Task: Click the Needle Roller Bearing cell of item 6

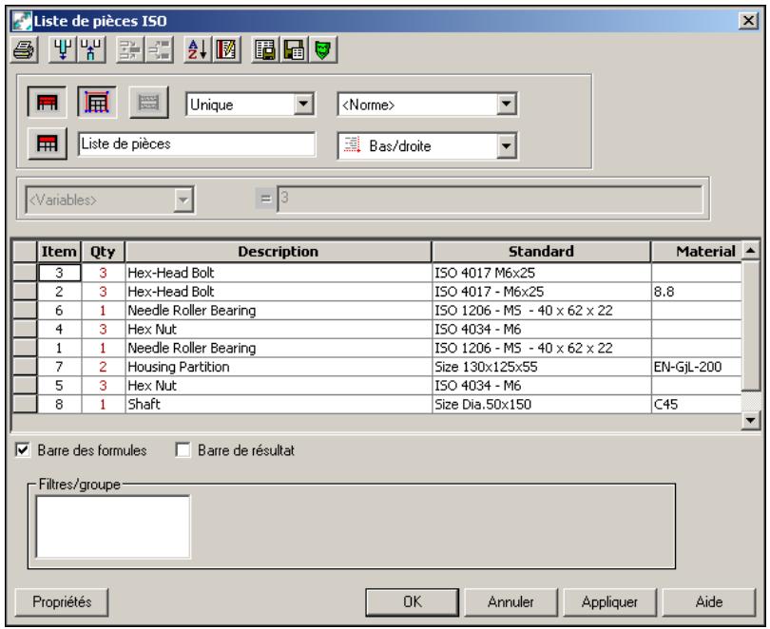Action: click(279, 310)
